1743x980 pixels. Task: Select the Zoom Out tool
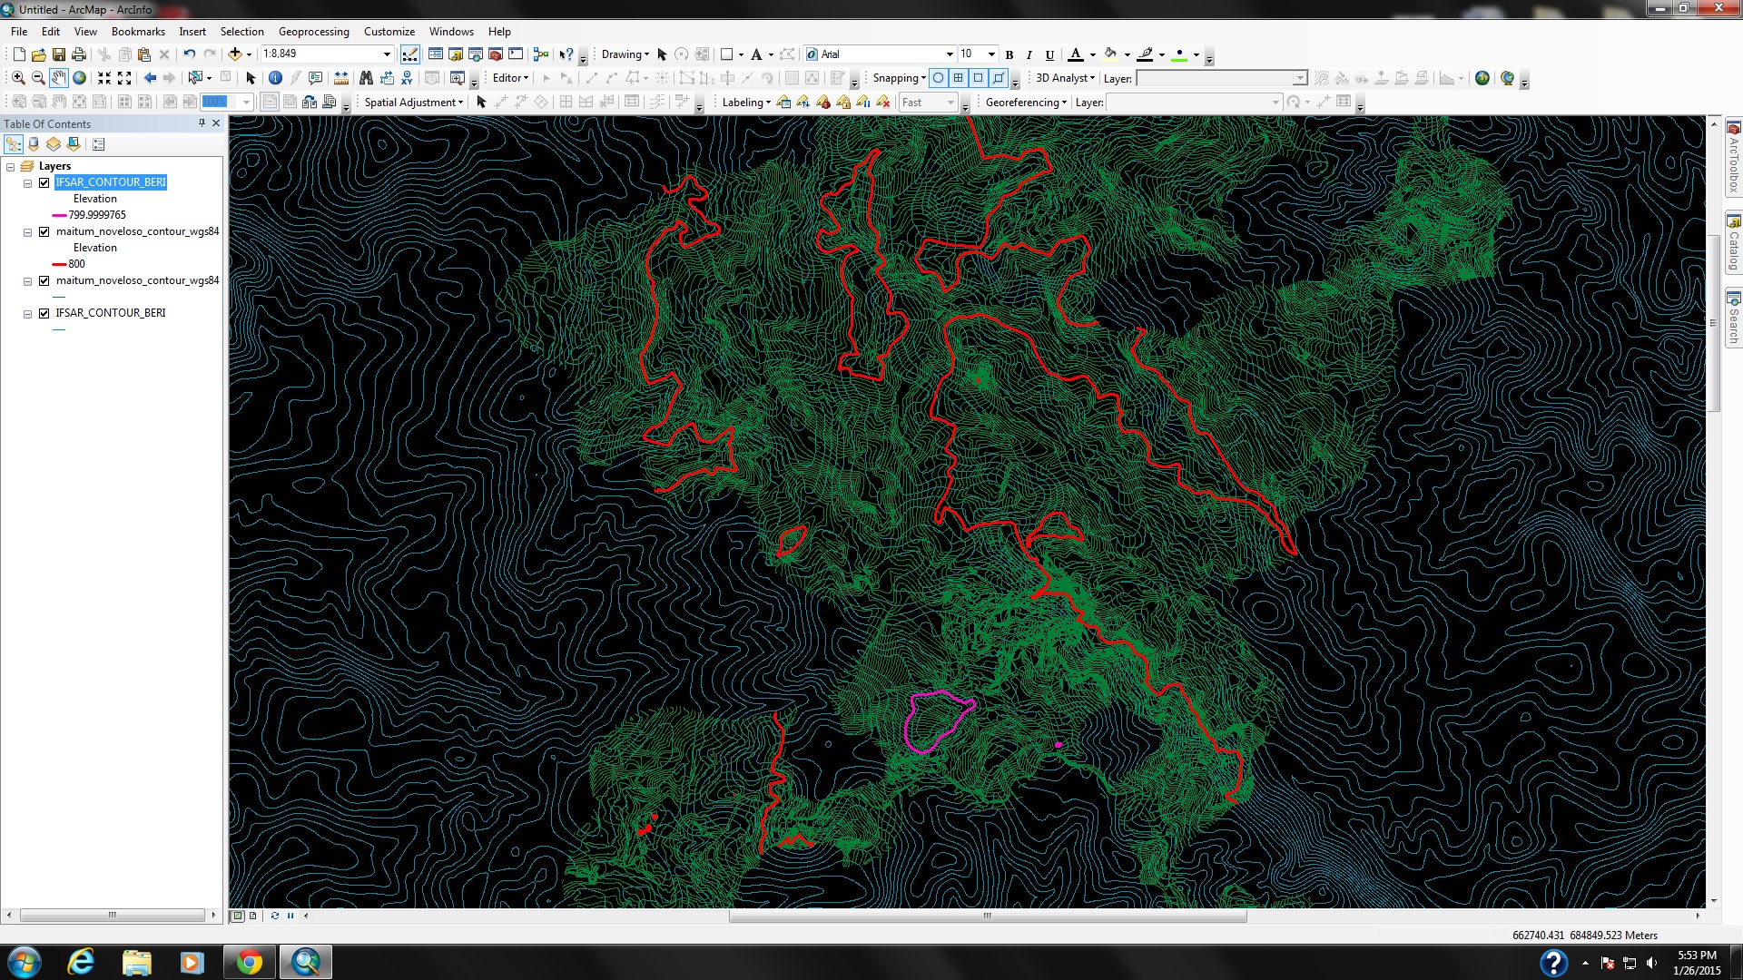[38, 78]
